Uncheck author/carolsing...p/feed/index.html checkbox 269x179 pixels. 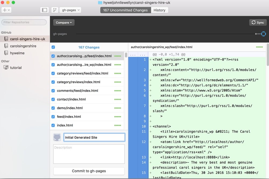pos(53,56)
